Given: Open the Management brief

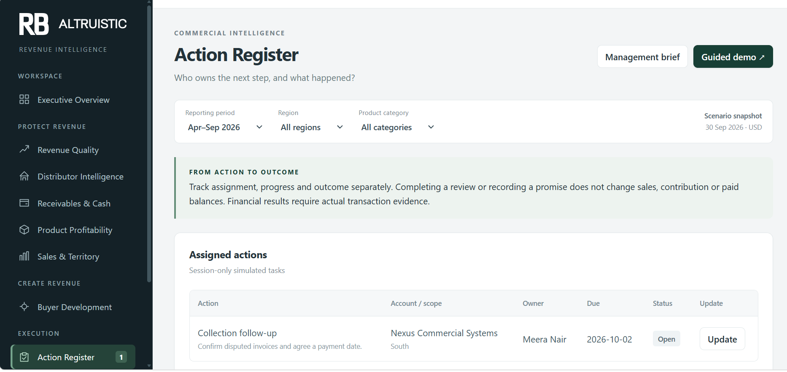Looking at the screenshot, I should (642, 57).
